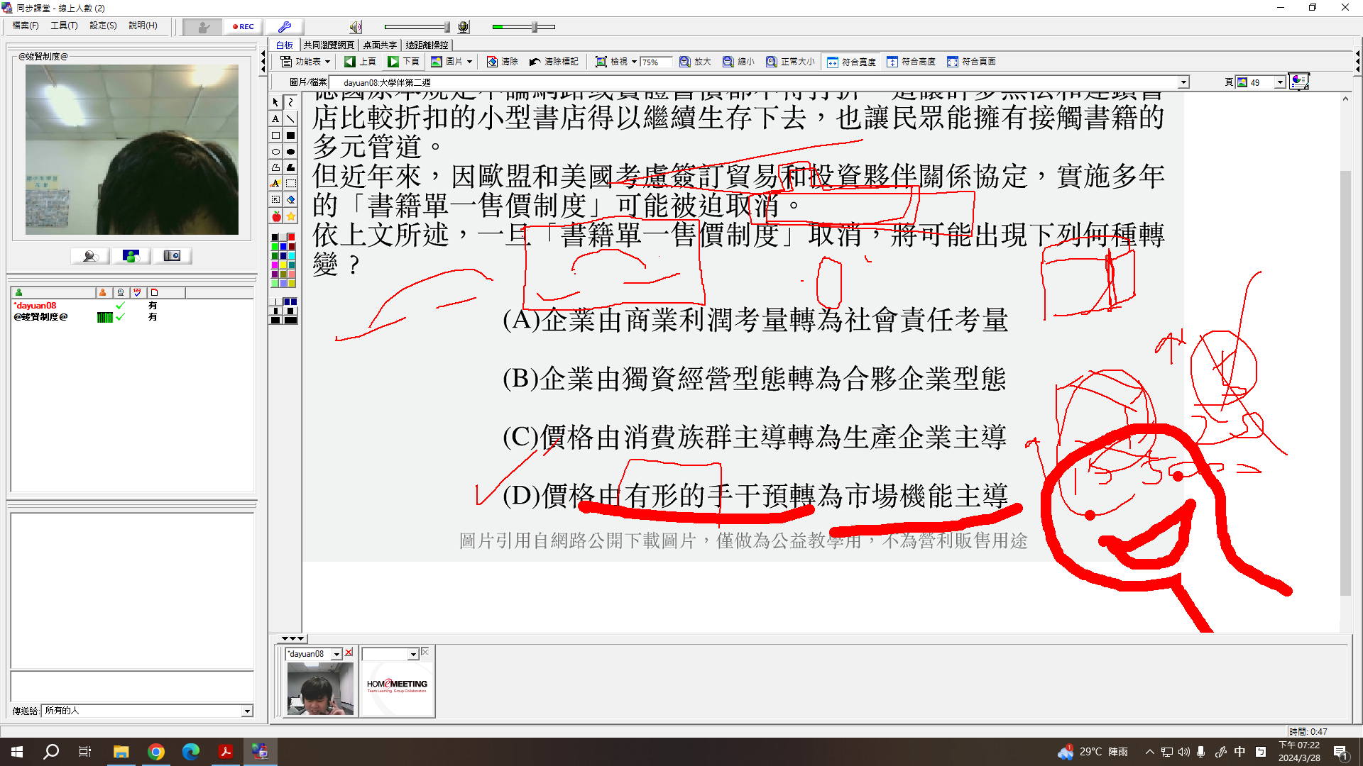Switch to the 桌面共享 tab
Viewport: 1363px width, 766px height.
point(380,45)
